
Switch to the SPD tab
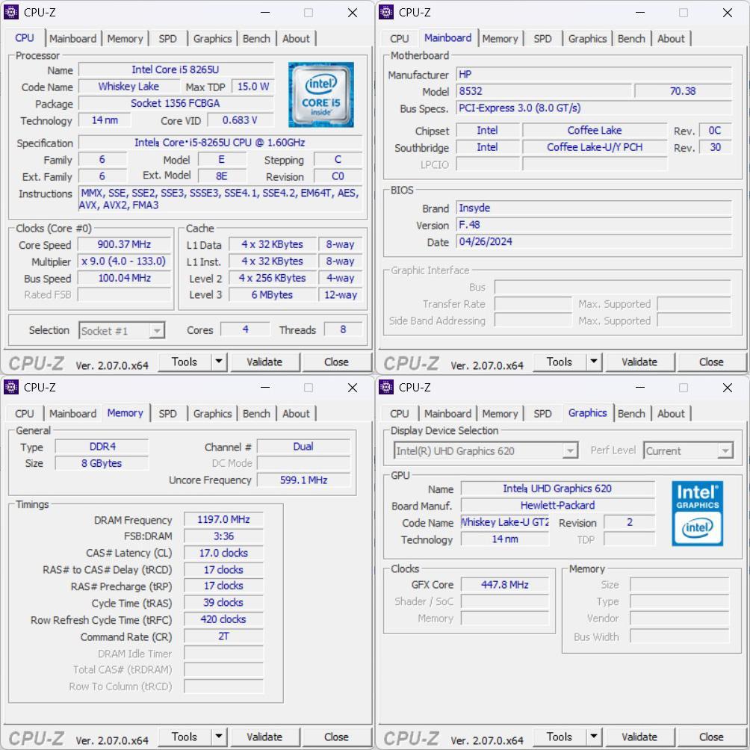tap(167, 38)
